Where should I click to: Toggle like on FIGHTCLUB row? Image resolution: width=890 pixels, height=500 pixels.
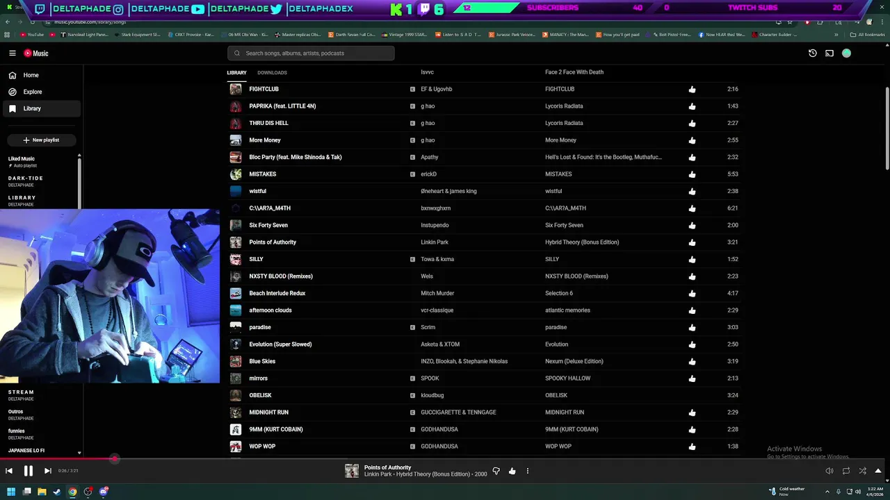coord(692,89)
